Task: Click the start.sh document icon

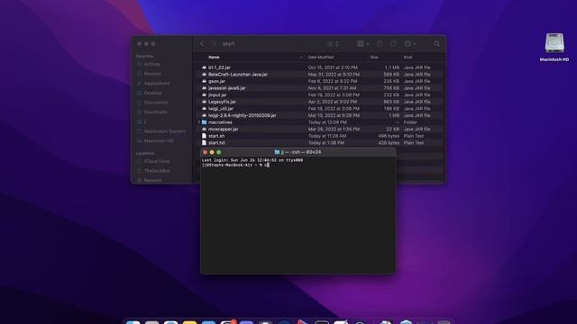Action: pos(205,136)
